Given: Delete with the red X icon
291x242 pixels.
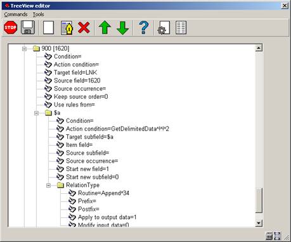Looking at the screenshot, I should 84,27.
